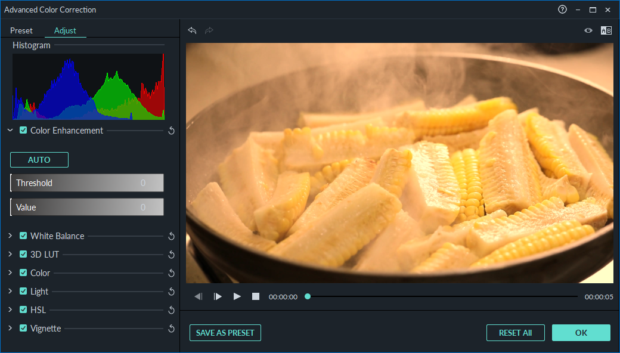
Task: Uncheck the 3D LUT checkbox
Action: pyautogui.click(x=23, y=254)
